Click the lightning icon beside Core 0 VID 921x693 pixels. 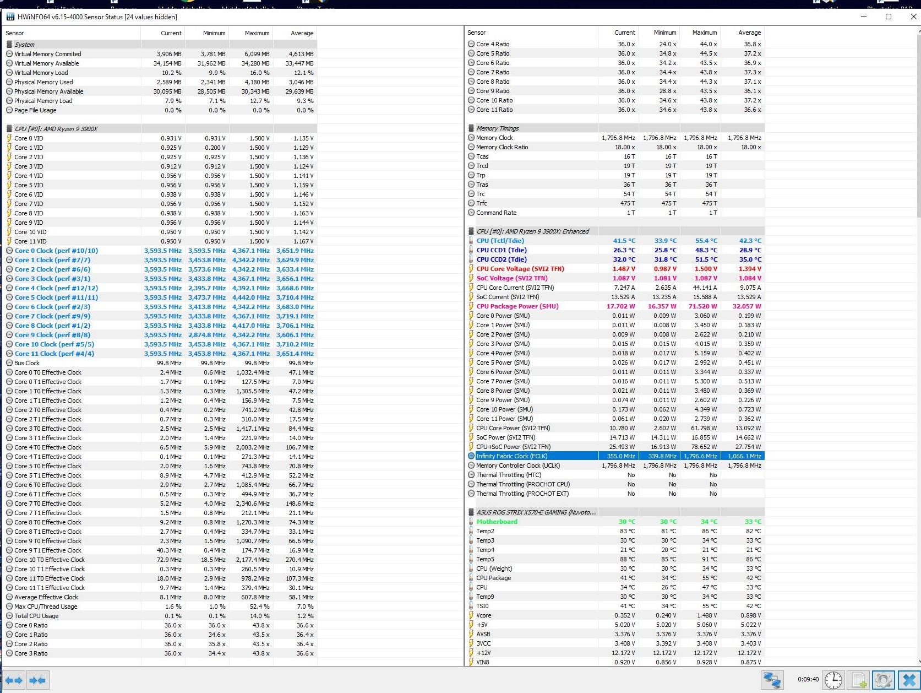pos(9,138)
